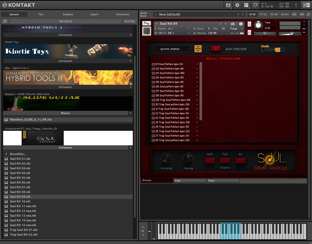The height and width of the screenshot is (244, 312).
Task: Open the Purge menu
Action: [x=237, y=29]
